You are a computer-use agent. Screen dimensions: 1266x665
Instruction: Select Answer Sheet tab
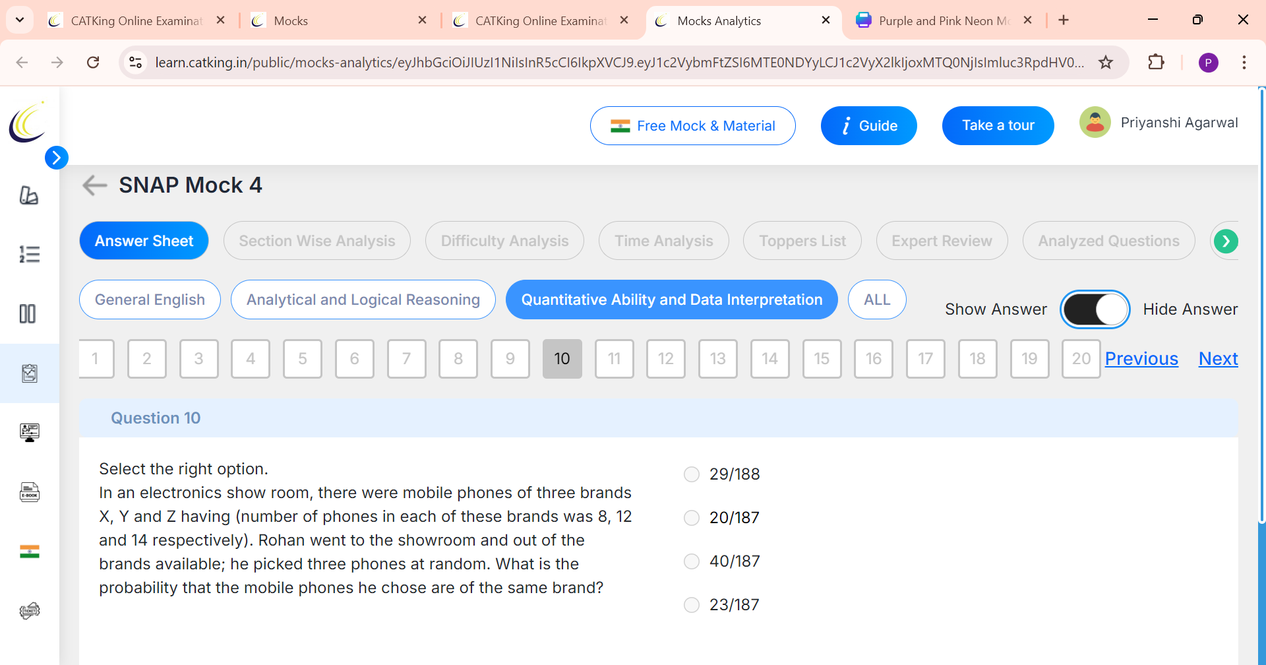coord(144,241)
